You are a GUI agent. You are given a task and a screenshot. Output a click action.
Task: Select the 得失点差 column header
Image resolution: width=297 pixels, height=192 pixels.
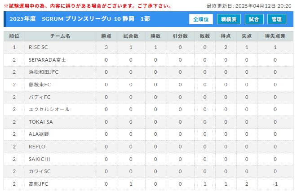(275, 36)
